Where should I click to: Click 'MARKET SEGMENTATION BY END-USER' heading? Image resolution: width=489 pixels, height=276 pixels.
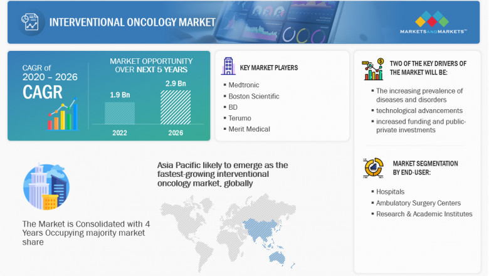tap(426, 168)
